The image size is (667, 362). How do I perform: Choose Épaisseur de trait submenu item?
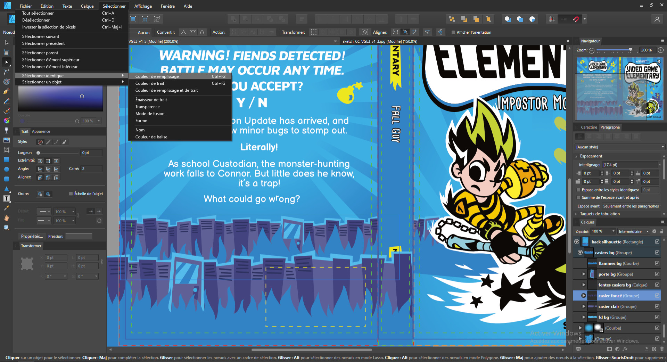tap(180, 100)
